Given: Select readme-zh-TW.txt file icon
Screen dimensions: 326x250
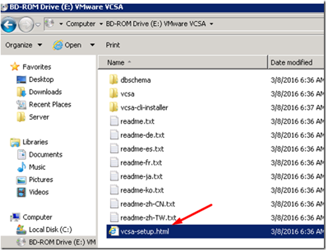Looking at the screenshot, I should point(114,217).
